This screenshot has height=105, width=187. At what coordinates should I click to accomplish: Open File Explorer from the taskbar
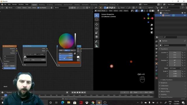(69, 102)
